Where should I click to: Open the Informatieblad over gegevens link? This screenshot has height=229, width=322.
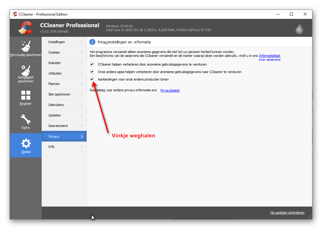[270, 57]
